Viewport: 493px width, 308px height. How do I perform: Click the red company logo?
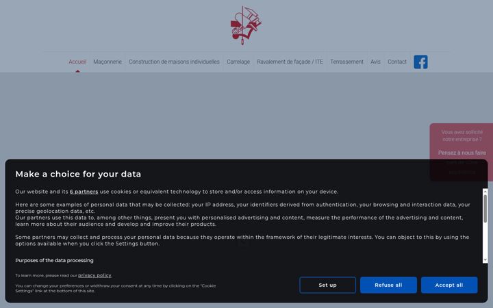click(246, 25)
